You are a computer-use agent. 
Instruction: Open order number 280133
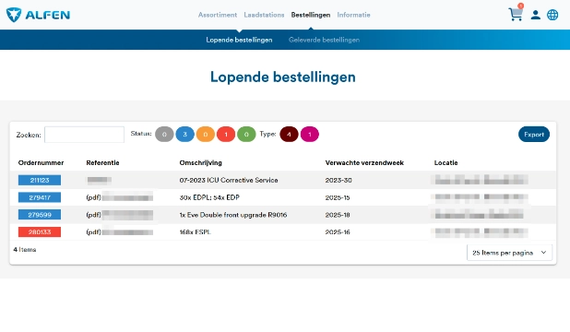pyautogui.click(x=40, y=232)
